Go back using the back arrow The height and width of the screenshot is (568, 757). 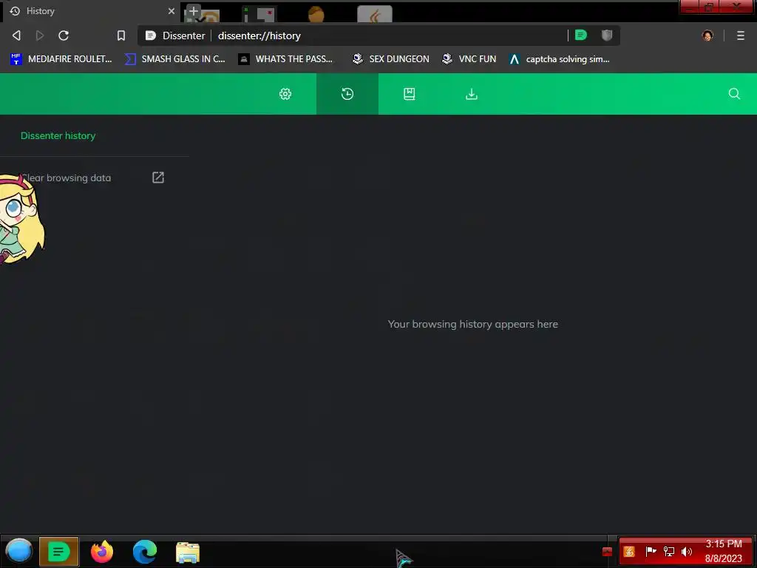(16, 35)
